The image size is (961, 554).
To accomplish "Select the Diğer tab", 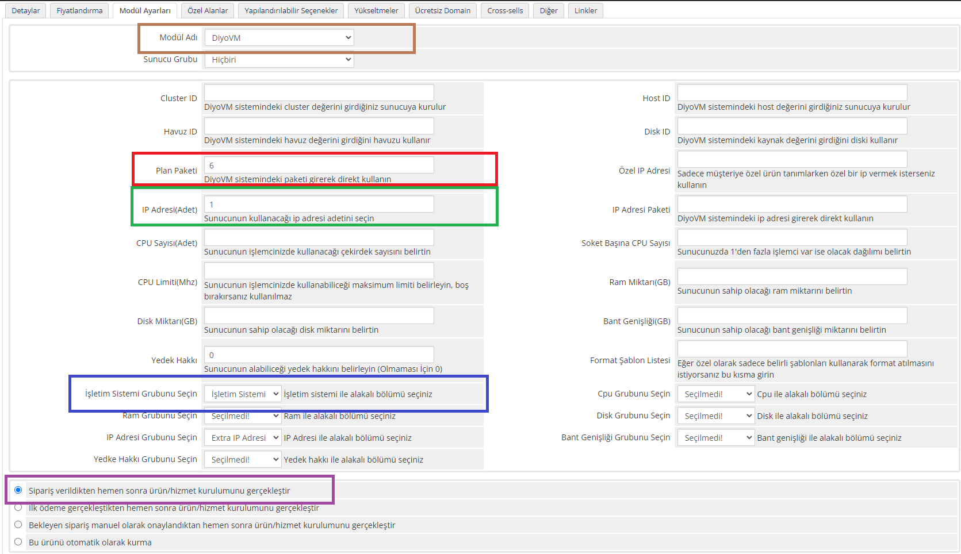I will pos(549,10).
